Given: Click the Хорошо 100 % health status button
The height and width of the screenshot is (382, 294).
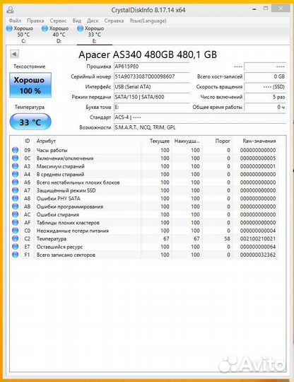Looking at the screenshot, I should (x=30, y=85).
